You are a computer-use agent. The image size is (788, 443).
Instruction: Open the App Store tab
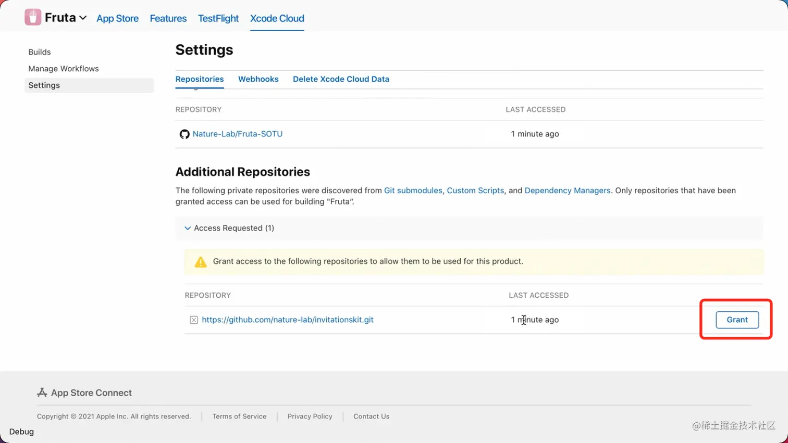click(117, 18)
